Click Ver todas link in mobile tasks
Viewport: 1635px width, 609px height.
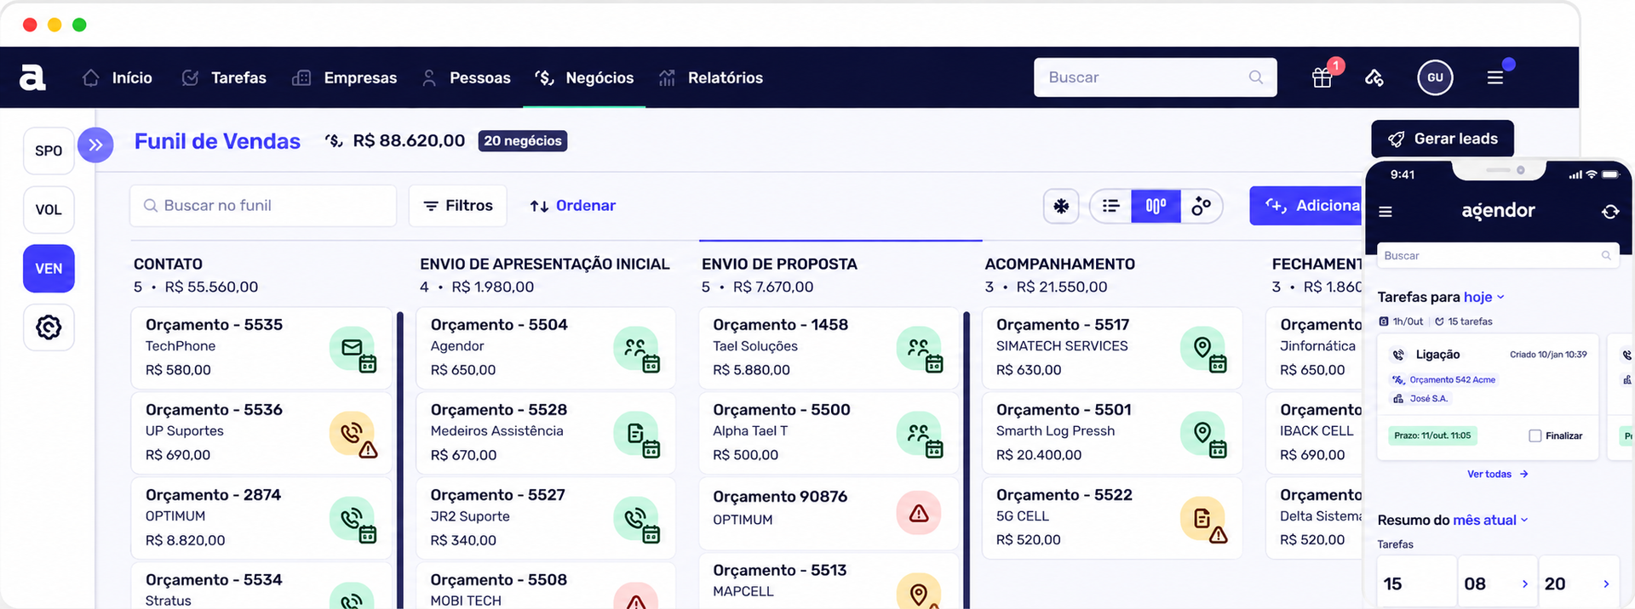[x=1497, y=474]
